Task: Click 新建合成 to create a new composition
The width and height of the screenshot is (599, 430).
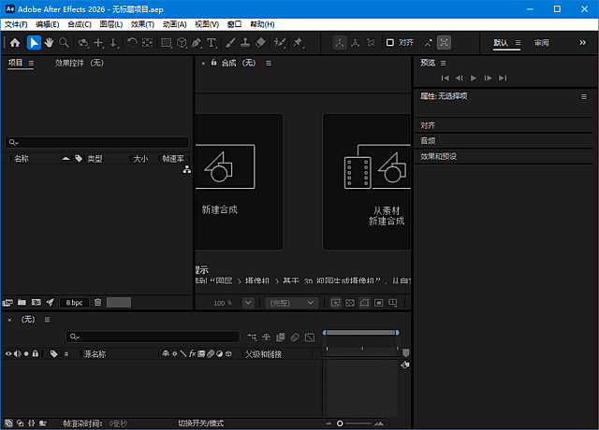Action: click(x=220, y=181)
